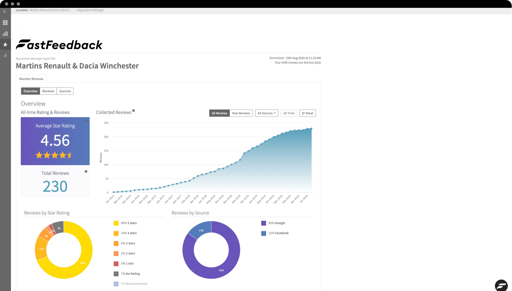Click the 4.56 average rating value
512x291 pixels.
click(x=55, y=140)
